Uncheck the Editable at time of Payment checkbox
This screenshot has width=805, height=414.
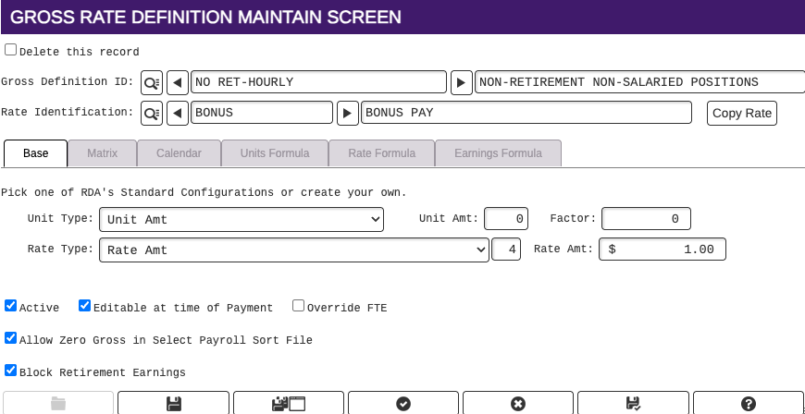[x=84, y=306]
